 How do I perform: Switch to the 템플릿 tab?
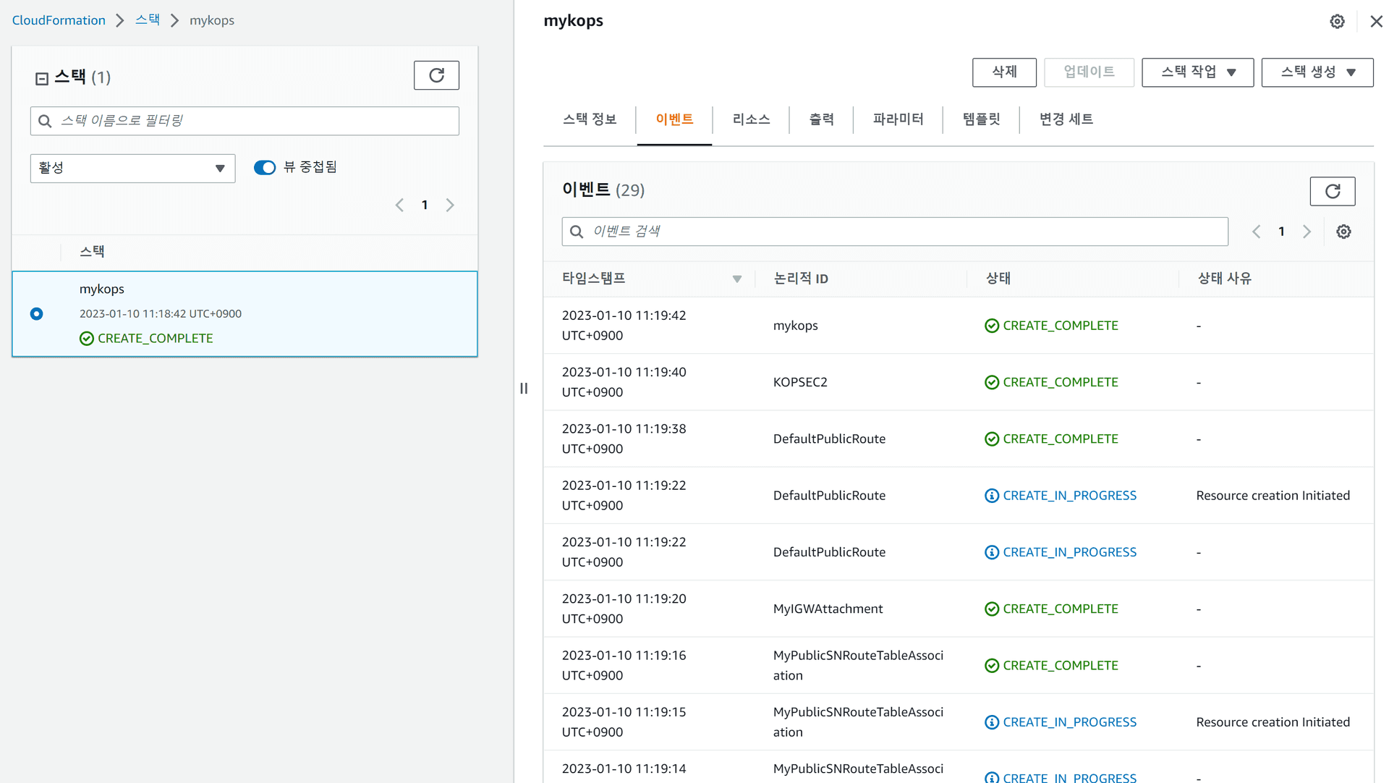[981, 119]
